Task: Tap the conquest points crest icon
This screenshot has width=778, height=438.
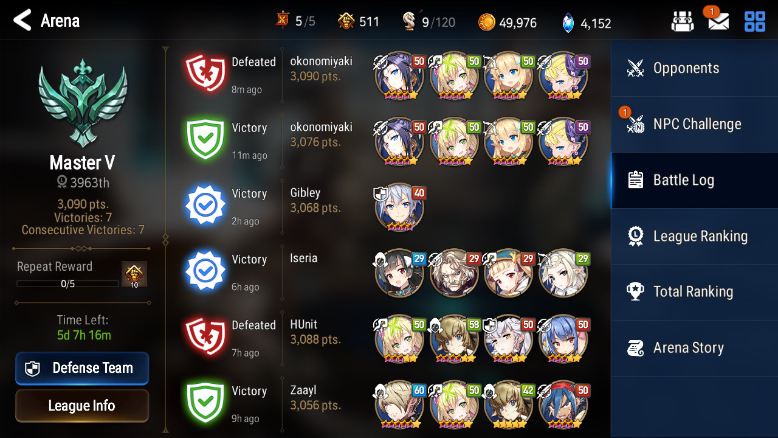Action: pyautogui.click(x=346, y=21)
